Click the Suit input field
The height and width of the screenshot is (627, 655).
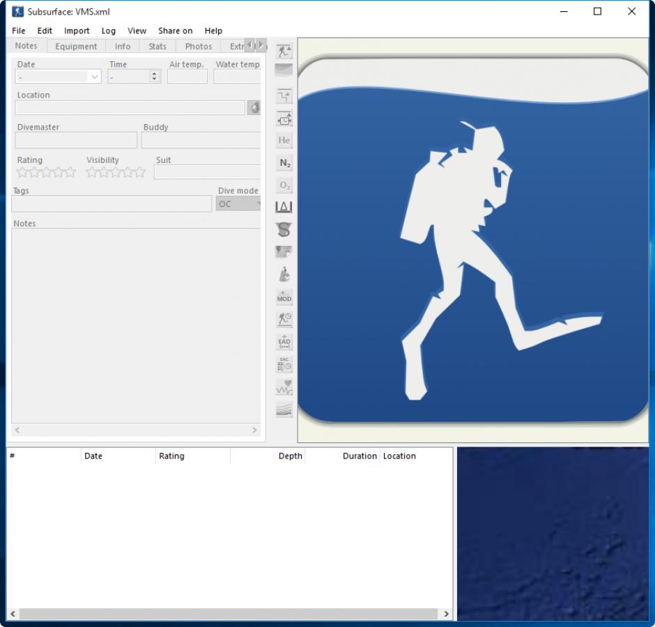click(x=207, y=171)
